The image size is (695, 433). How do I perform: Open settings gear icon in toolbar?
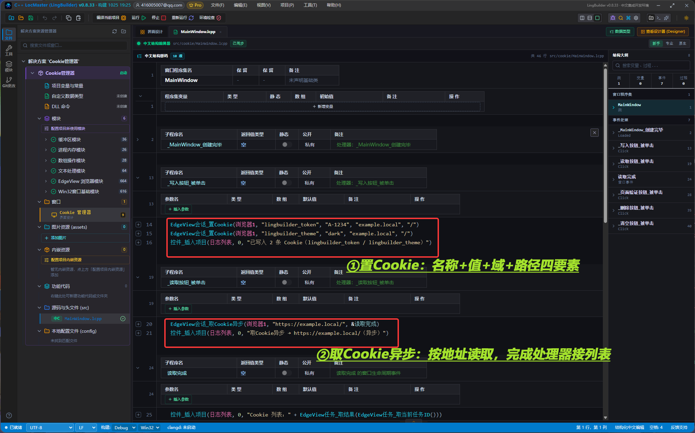pyautogui.click(x=636, y=18)
